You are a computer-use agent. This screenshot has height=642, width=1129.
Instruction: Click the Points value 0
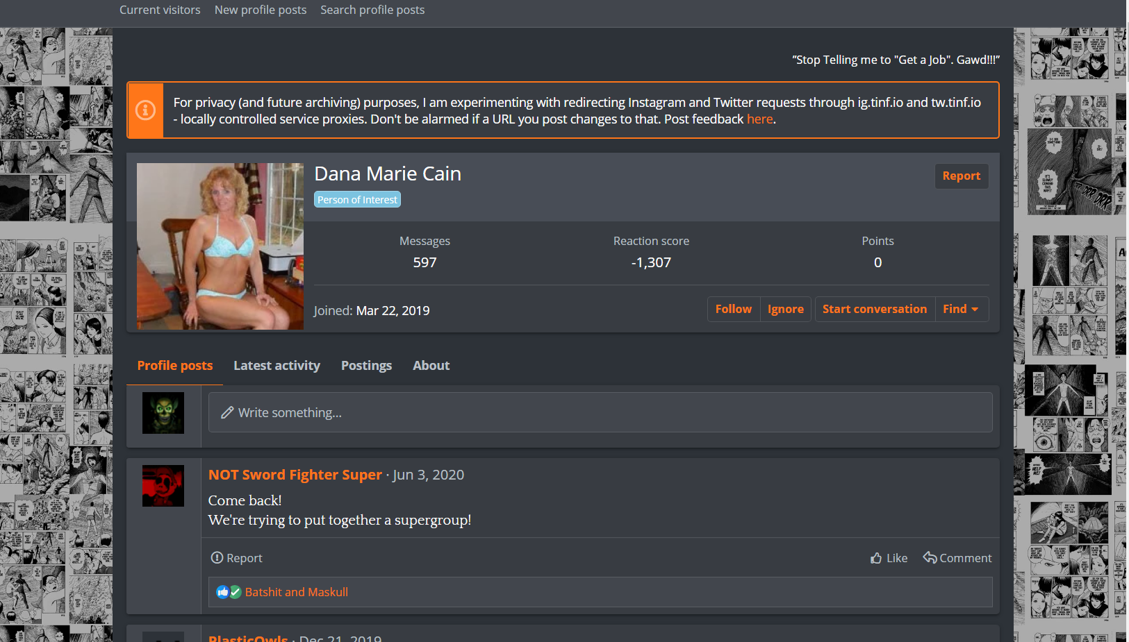click(877, 262)
